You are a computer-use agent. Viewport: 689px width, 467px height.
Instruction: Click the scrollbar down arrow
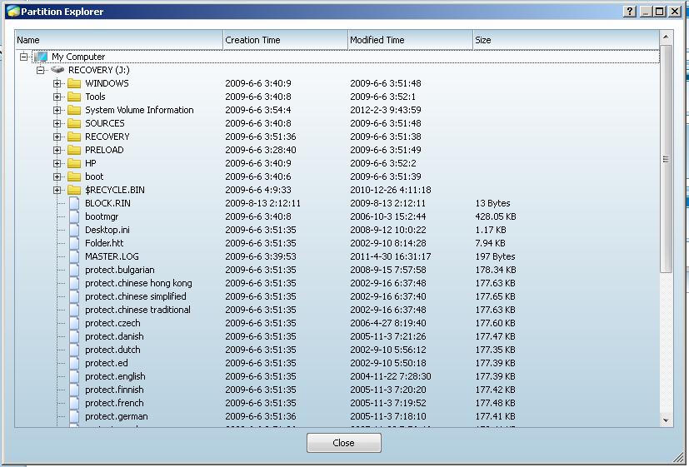point(666,420)
